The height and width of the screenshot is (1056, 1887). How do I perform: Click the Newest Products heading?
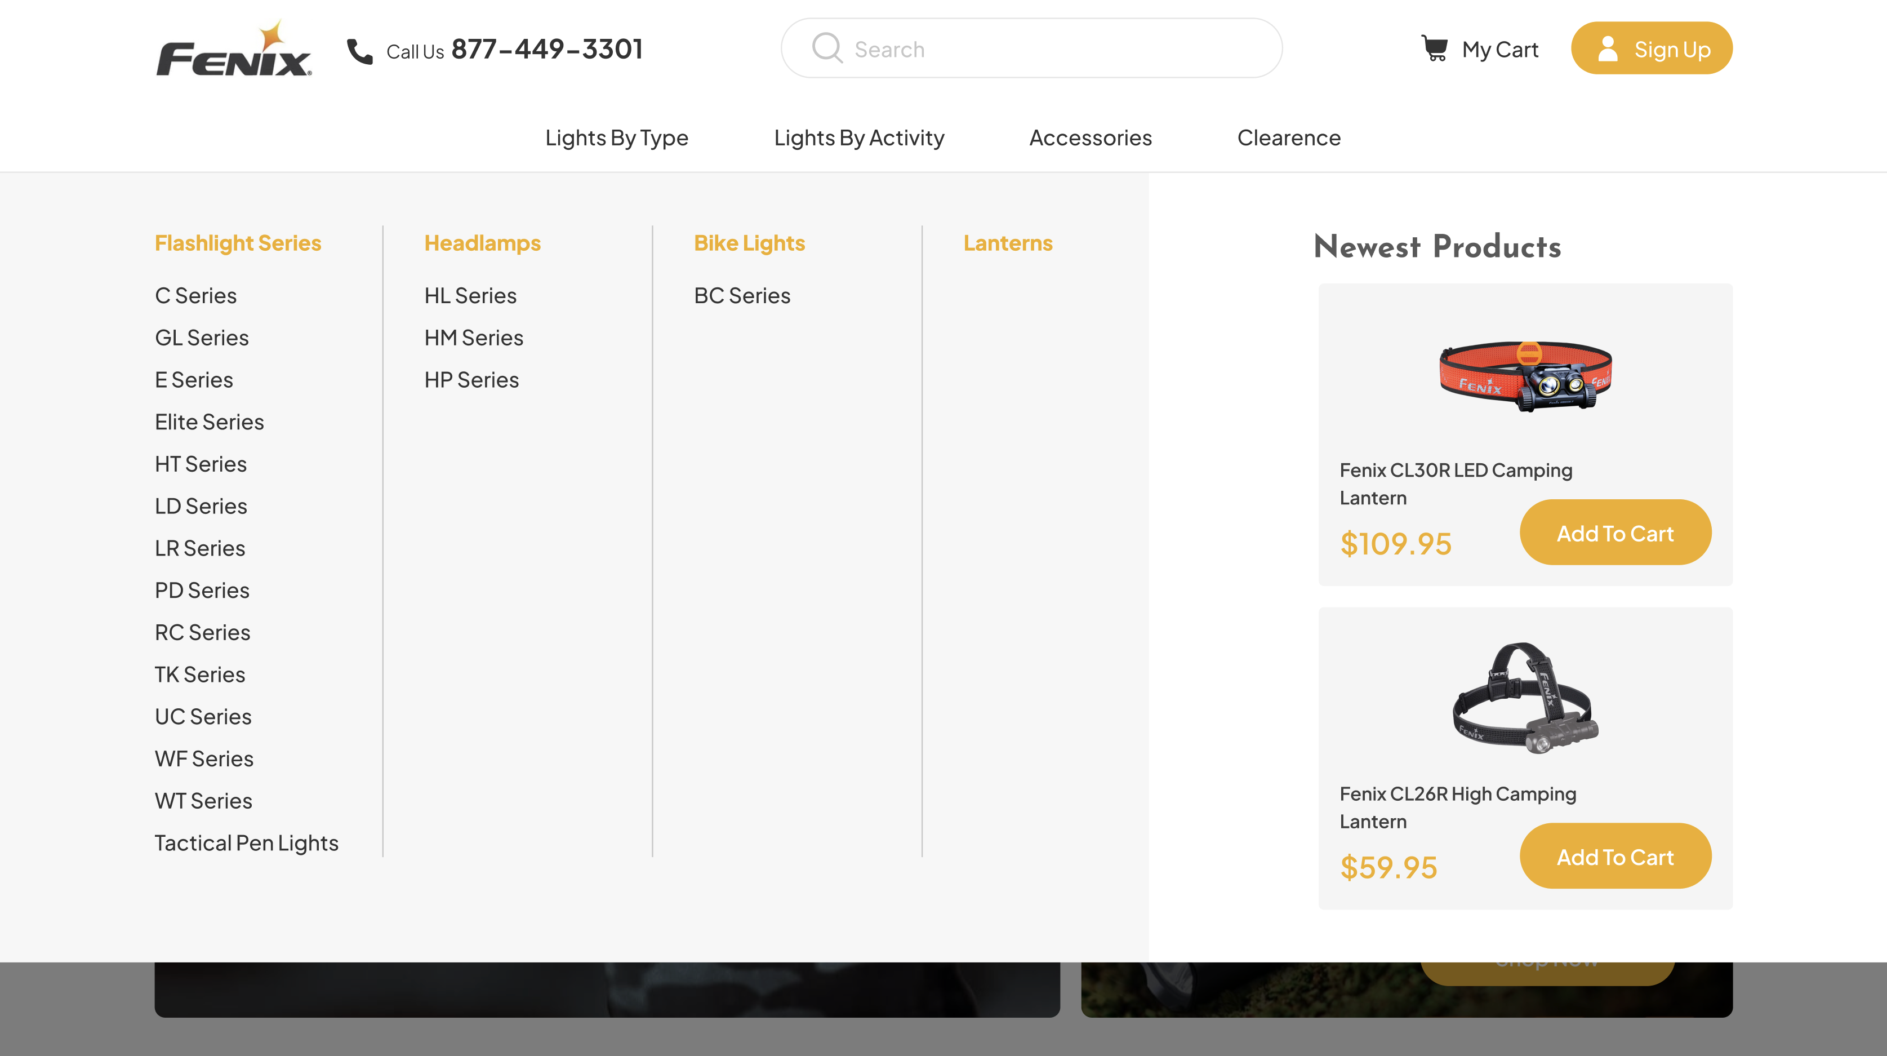pos(1437,246)
